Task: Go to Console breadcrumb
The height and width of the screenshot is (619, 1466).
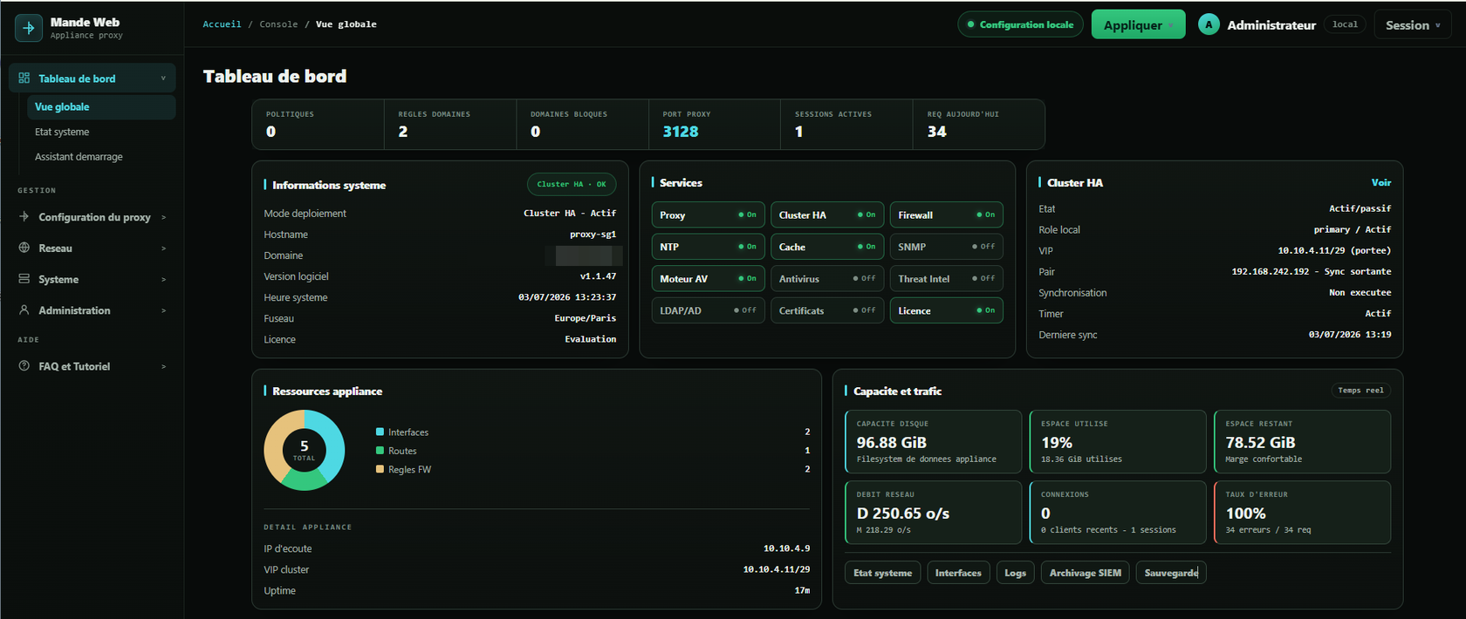Action: click(x=278, y=24)
